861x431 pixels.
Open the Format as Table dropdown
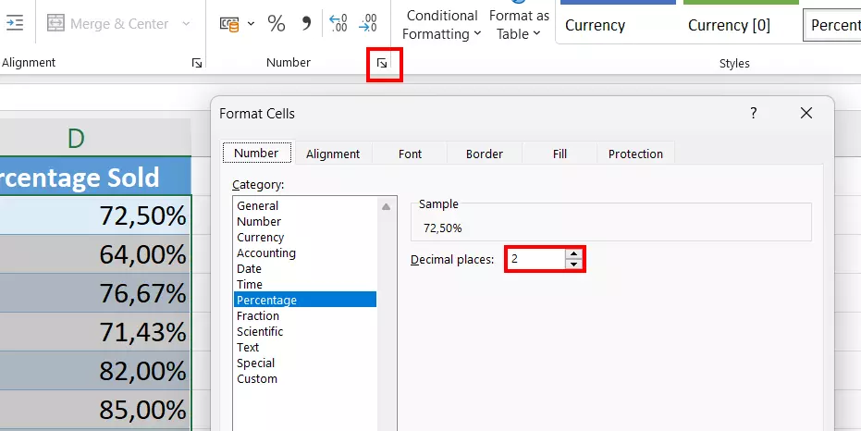[x=519, y=25]
